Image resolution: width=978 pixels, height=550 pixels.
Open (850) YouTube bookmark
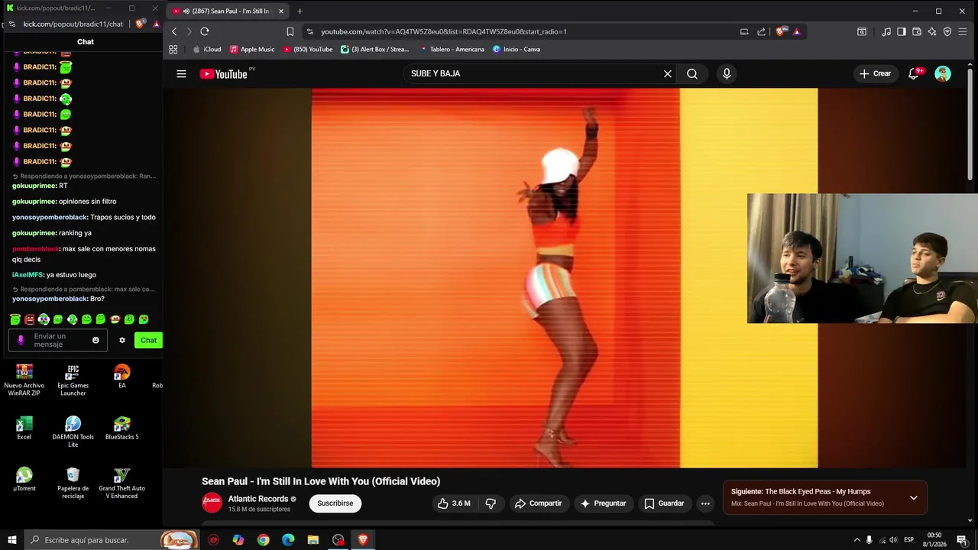point(308,49)
